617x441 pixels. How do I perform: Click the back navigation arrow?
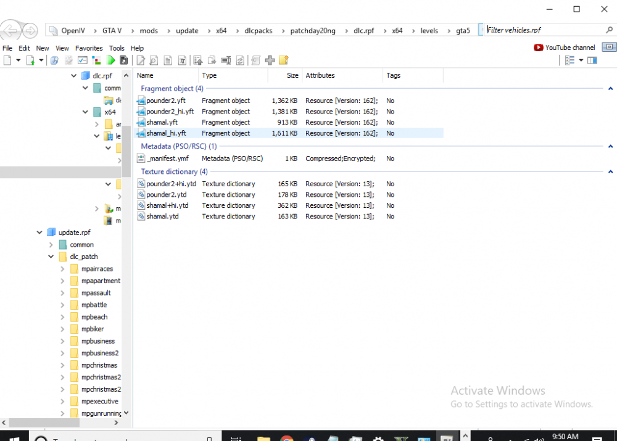point(10,30)
